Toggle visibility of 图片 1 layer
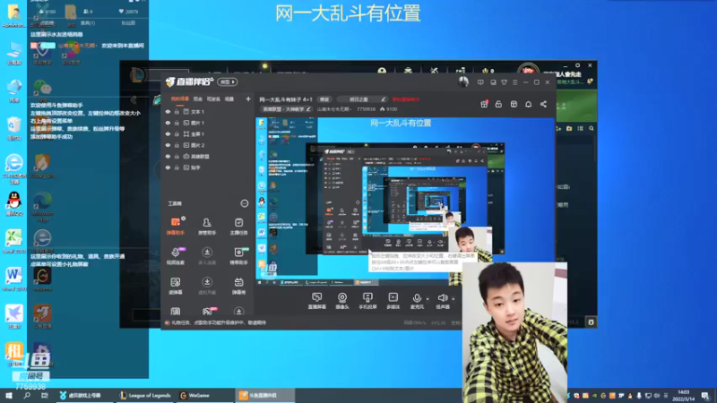Image resolution: width=717 pixels, height=403 pixels. [x=168, y=123]
